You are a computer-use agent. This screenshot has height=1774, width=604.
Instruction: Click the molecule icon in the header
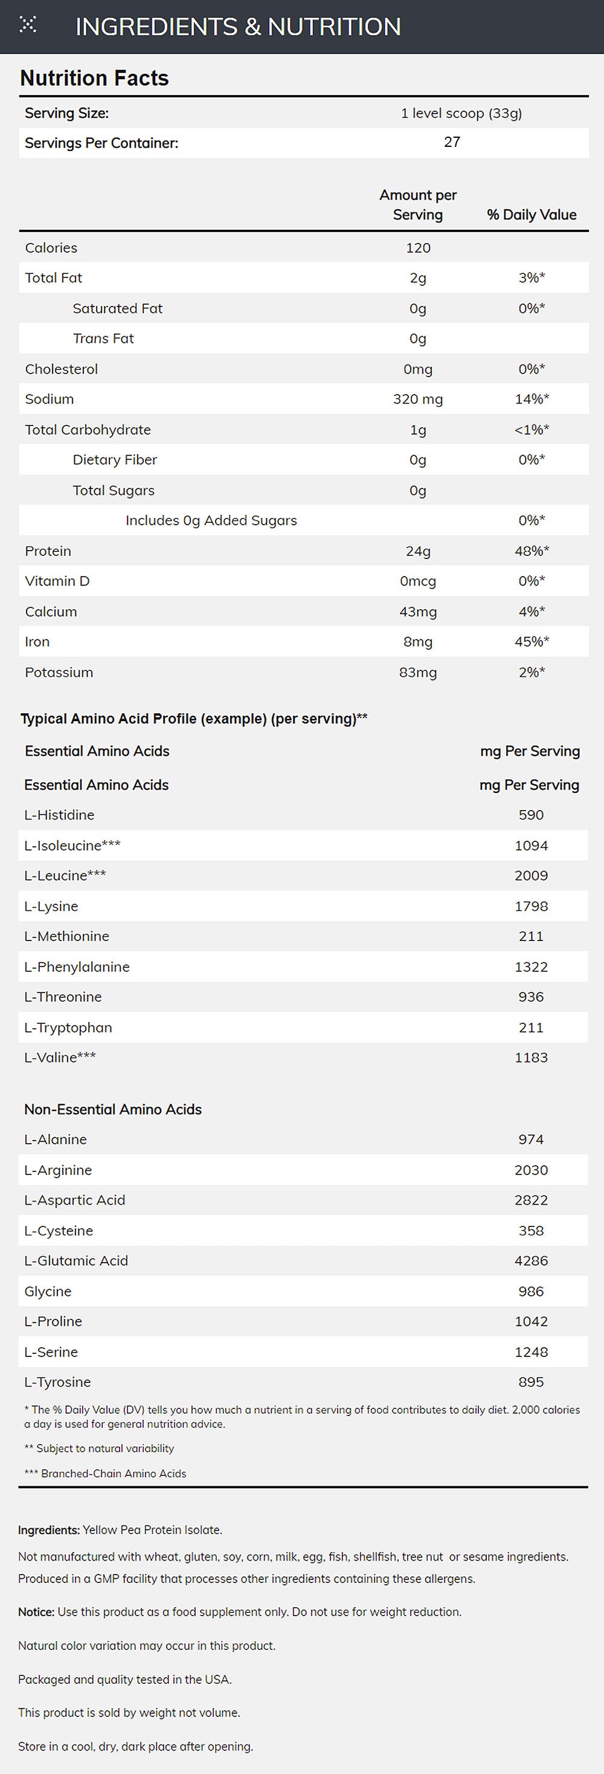(28, 25)
